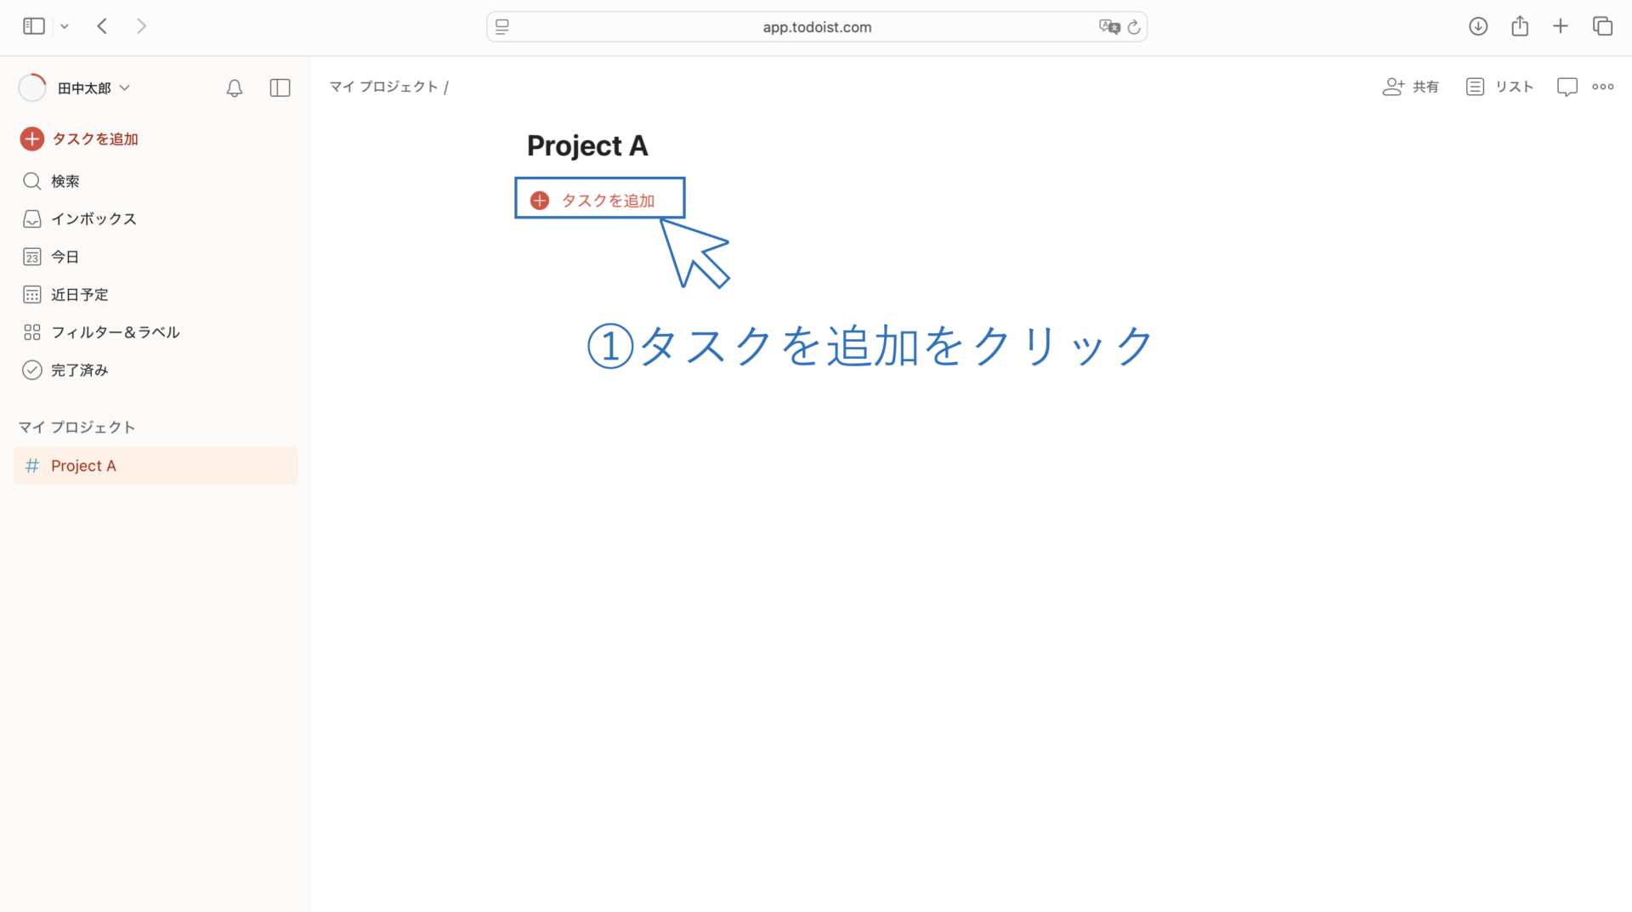Navigate to マイ プロジェクト via breadcrumb
The image size is (1632, 912).
coord(383,86)
